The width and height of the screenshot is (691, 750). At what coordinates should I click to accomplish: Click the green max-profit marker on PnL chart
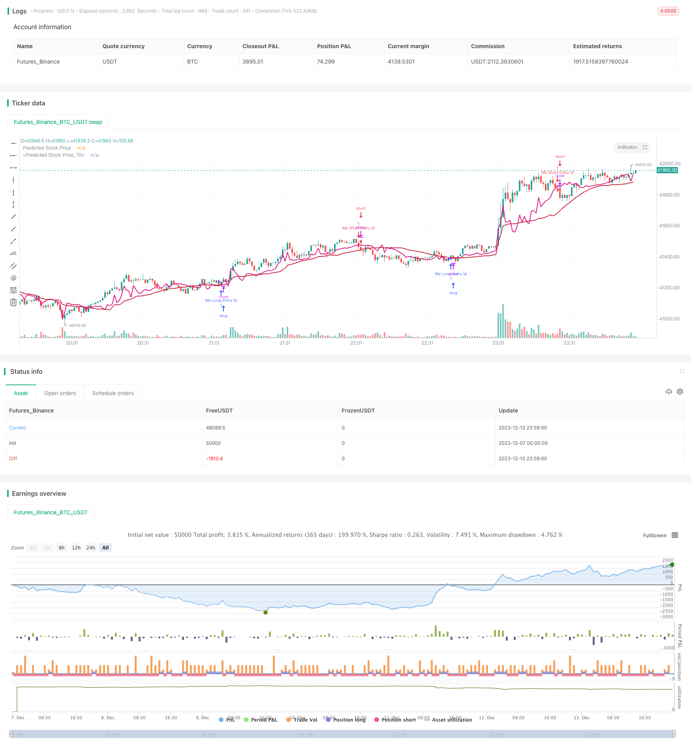click(672, 565)
